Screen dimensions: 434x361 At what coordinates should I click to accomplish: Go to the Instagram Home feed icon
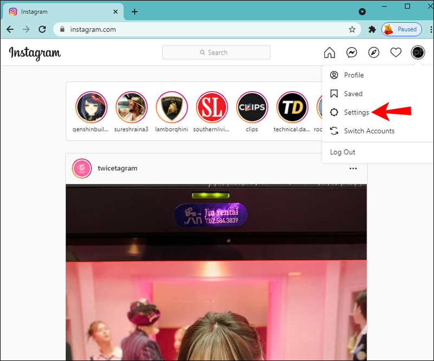point(329,53)
